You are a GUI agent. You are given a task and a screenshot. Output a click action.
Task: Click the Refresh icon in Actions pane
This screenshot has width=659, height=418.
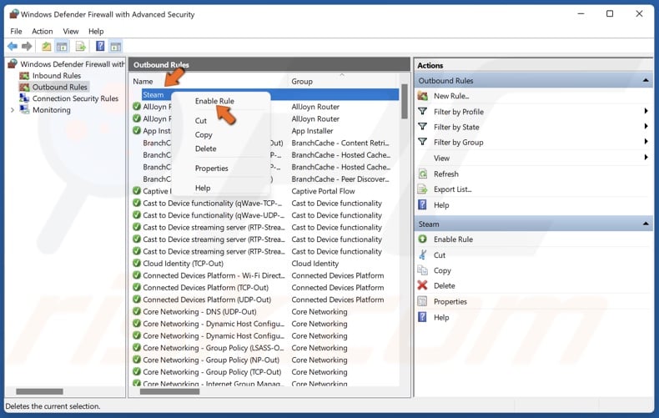(423, 174)
